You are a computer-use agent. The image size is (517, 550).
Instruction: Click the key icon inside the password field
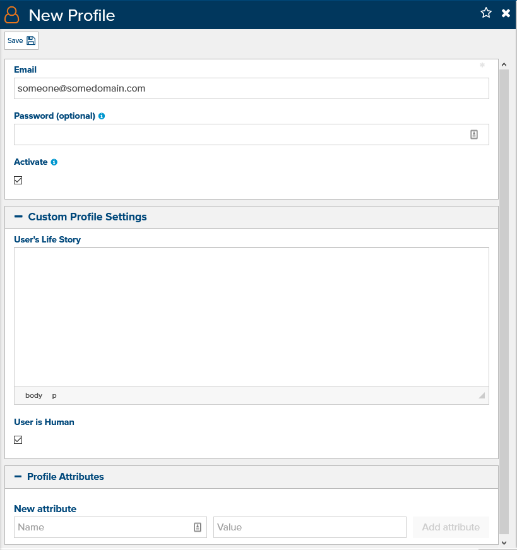(474, 135)
